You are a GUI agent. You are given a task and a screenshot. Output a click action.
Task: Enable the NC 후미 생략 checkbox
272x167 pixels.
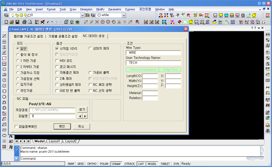pos(90,85)
